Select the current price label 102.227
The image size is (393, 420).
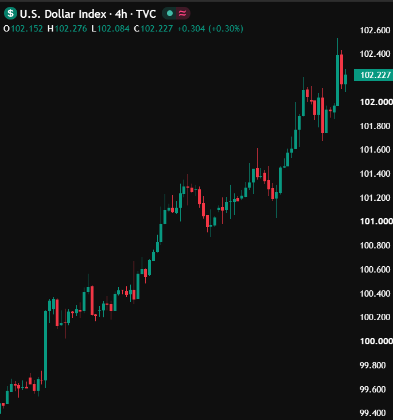(373, 75)
